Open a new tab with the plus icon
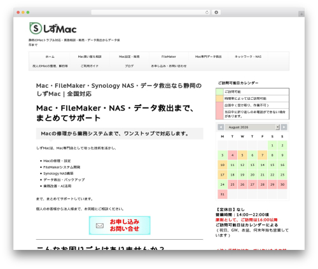The width and height of the screenshot is (318, 269). [x=301, y=14]
